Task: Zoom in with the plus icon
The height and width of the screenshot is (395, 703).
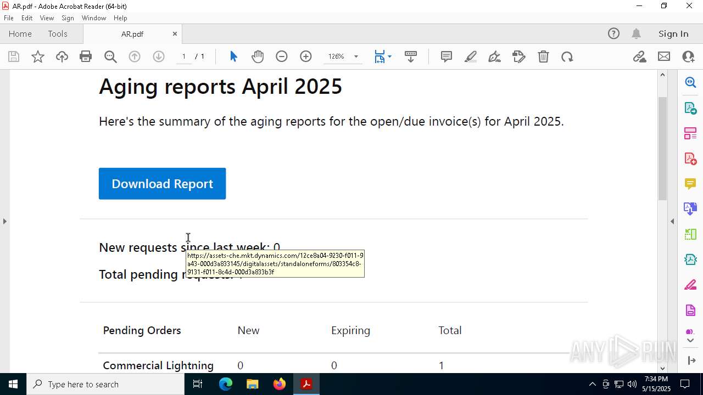Action: click(x=306, y=57)
